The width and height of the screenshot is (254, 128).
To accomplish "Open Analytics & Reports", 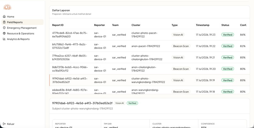I will pos(22,39).
